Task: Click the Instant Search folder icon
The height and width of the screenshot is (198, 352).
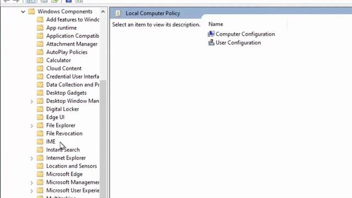Action: (40, 150)
